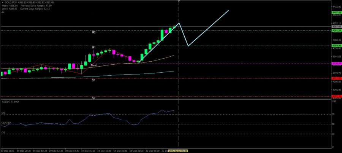
Task: Click the triangle arrow beside GOLD,M30 title
Action: pyautogui.click(x=2, y=2)
